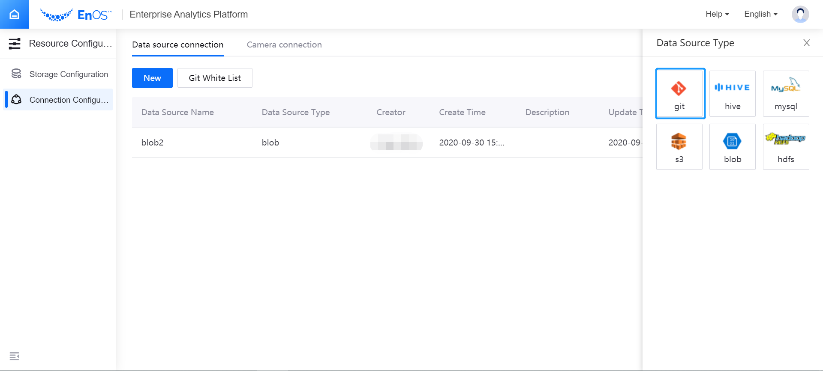Click the New button
The image size is (823, 371).
click(152, 78)
